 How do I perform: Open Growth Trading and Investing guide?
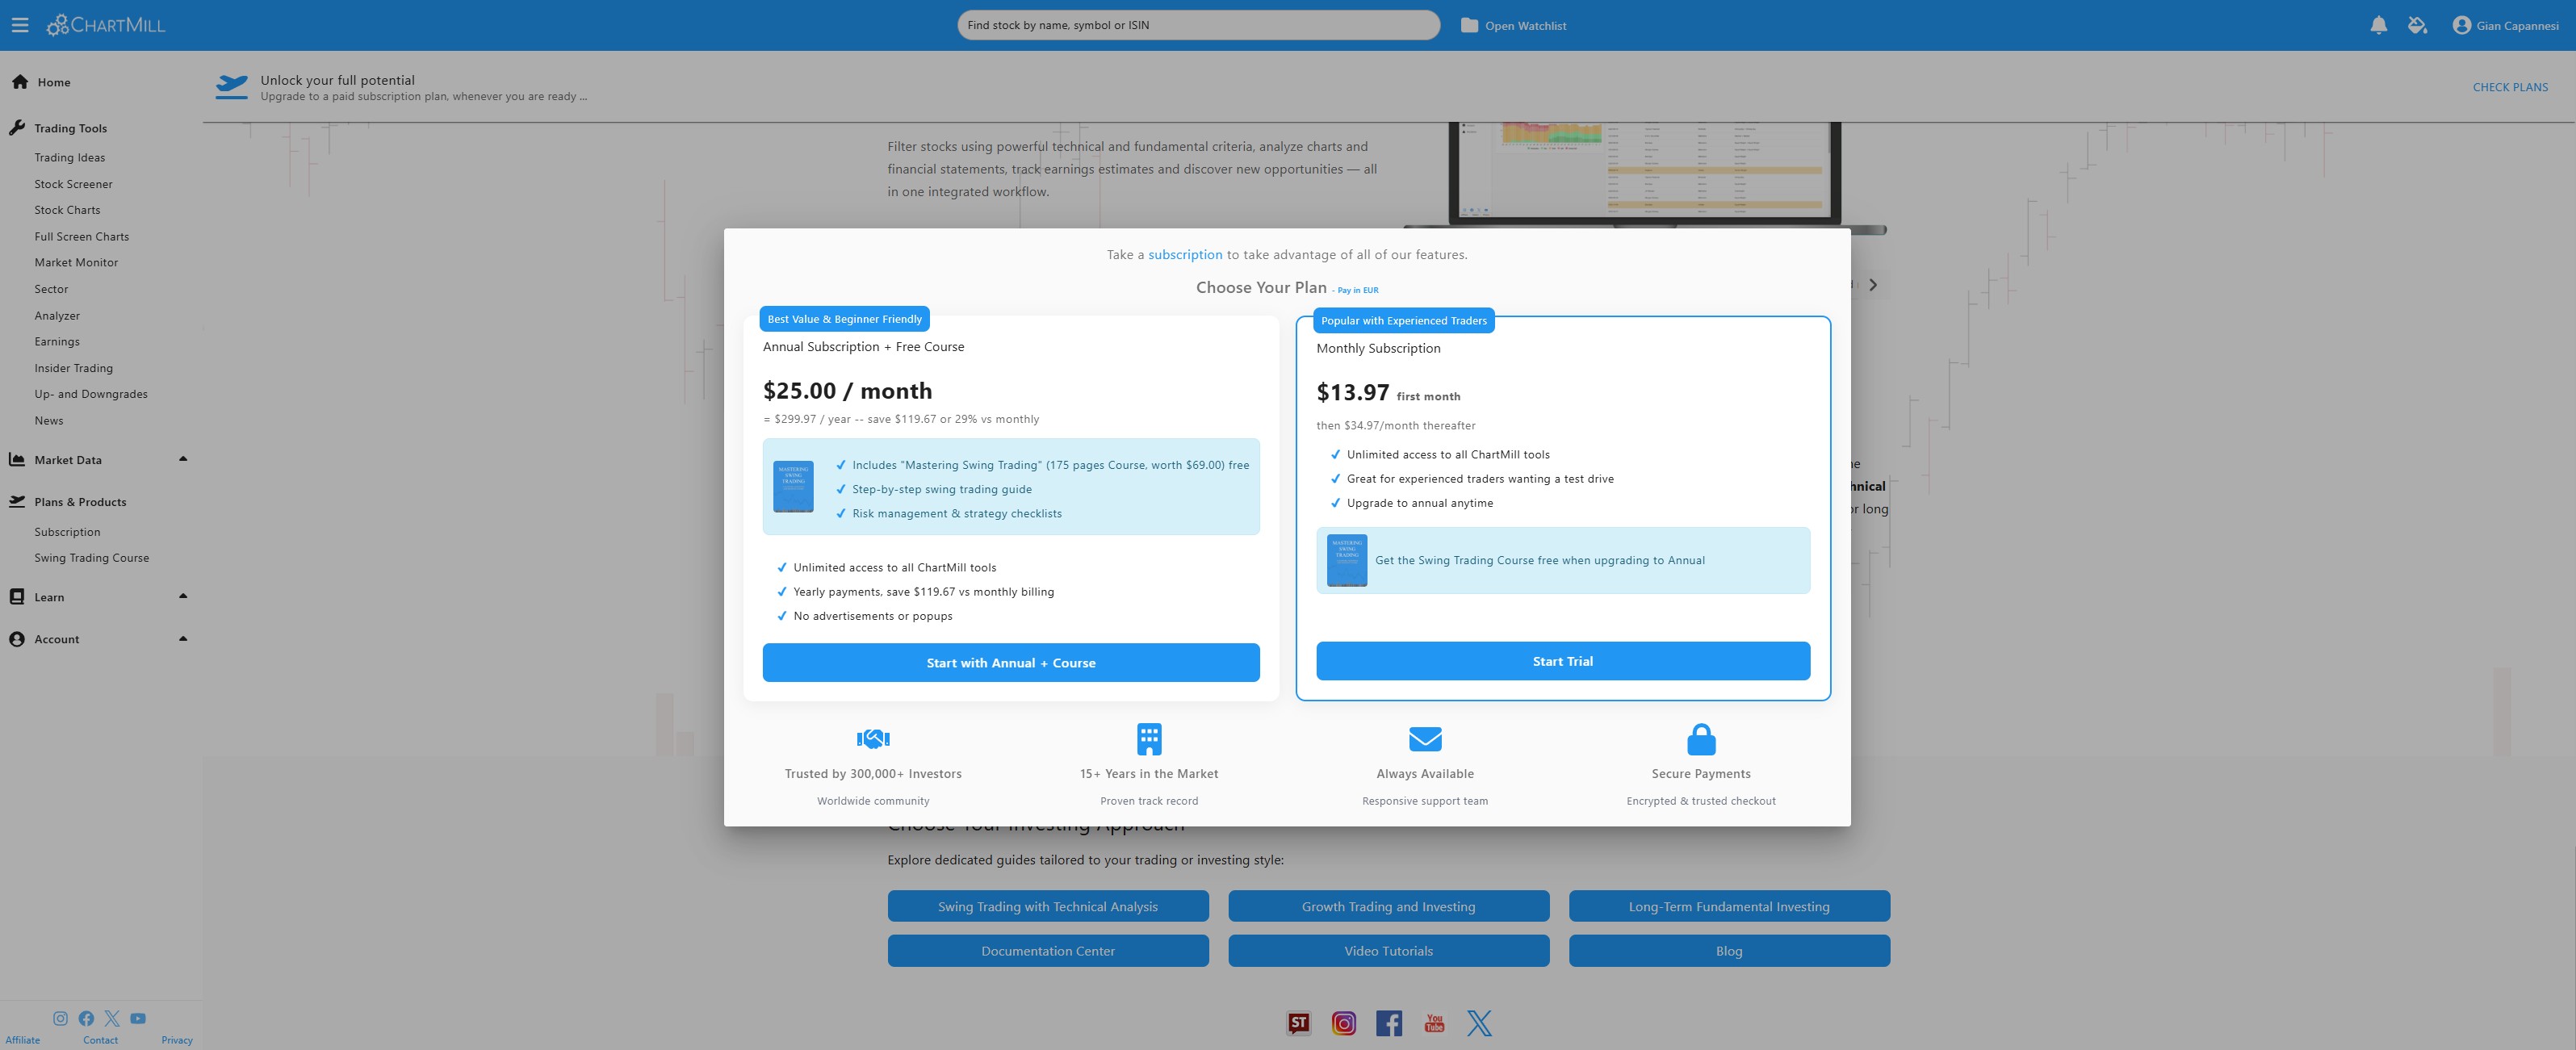1388,906
